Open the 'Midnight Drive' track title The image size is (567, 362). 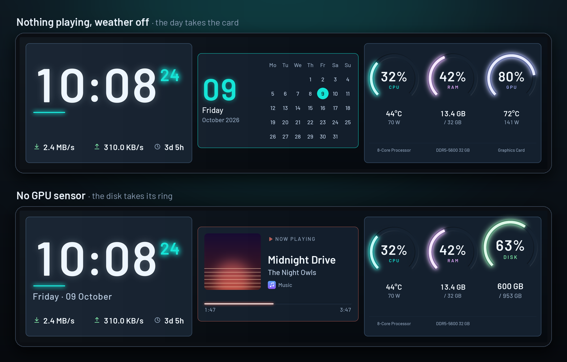[x=302, y=260]
